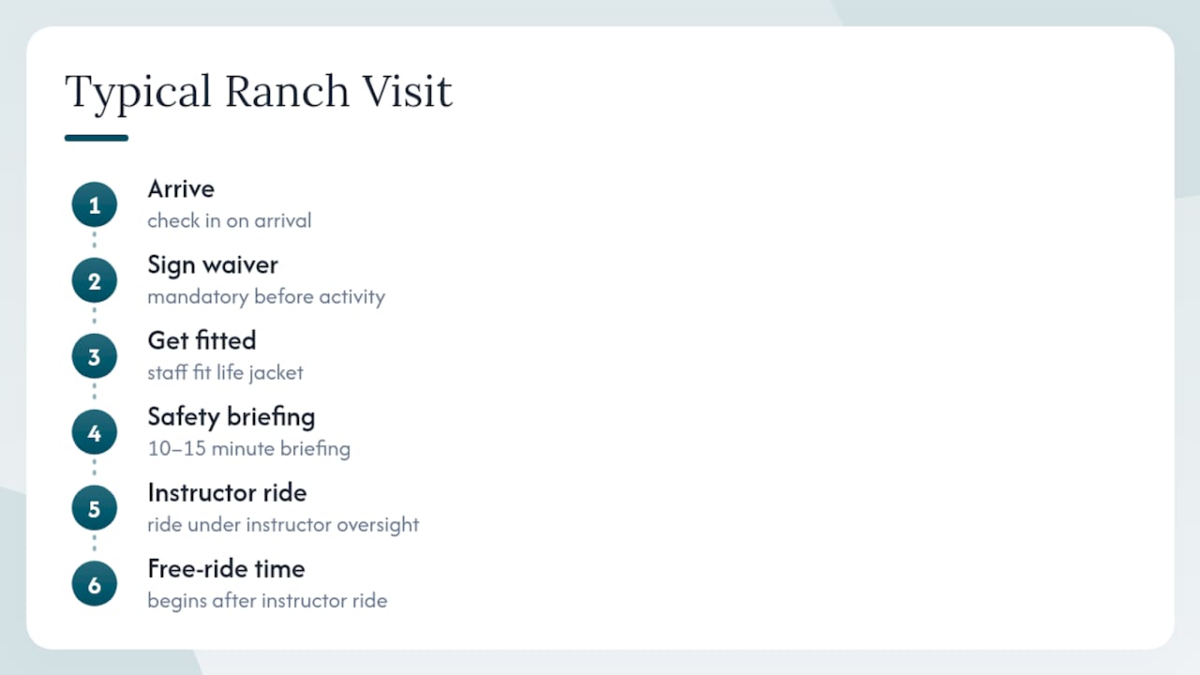The height and width of the screenshot is (675, 1200).
Task: Select the text check in on arrival
Action: pos(230,221)
